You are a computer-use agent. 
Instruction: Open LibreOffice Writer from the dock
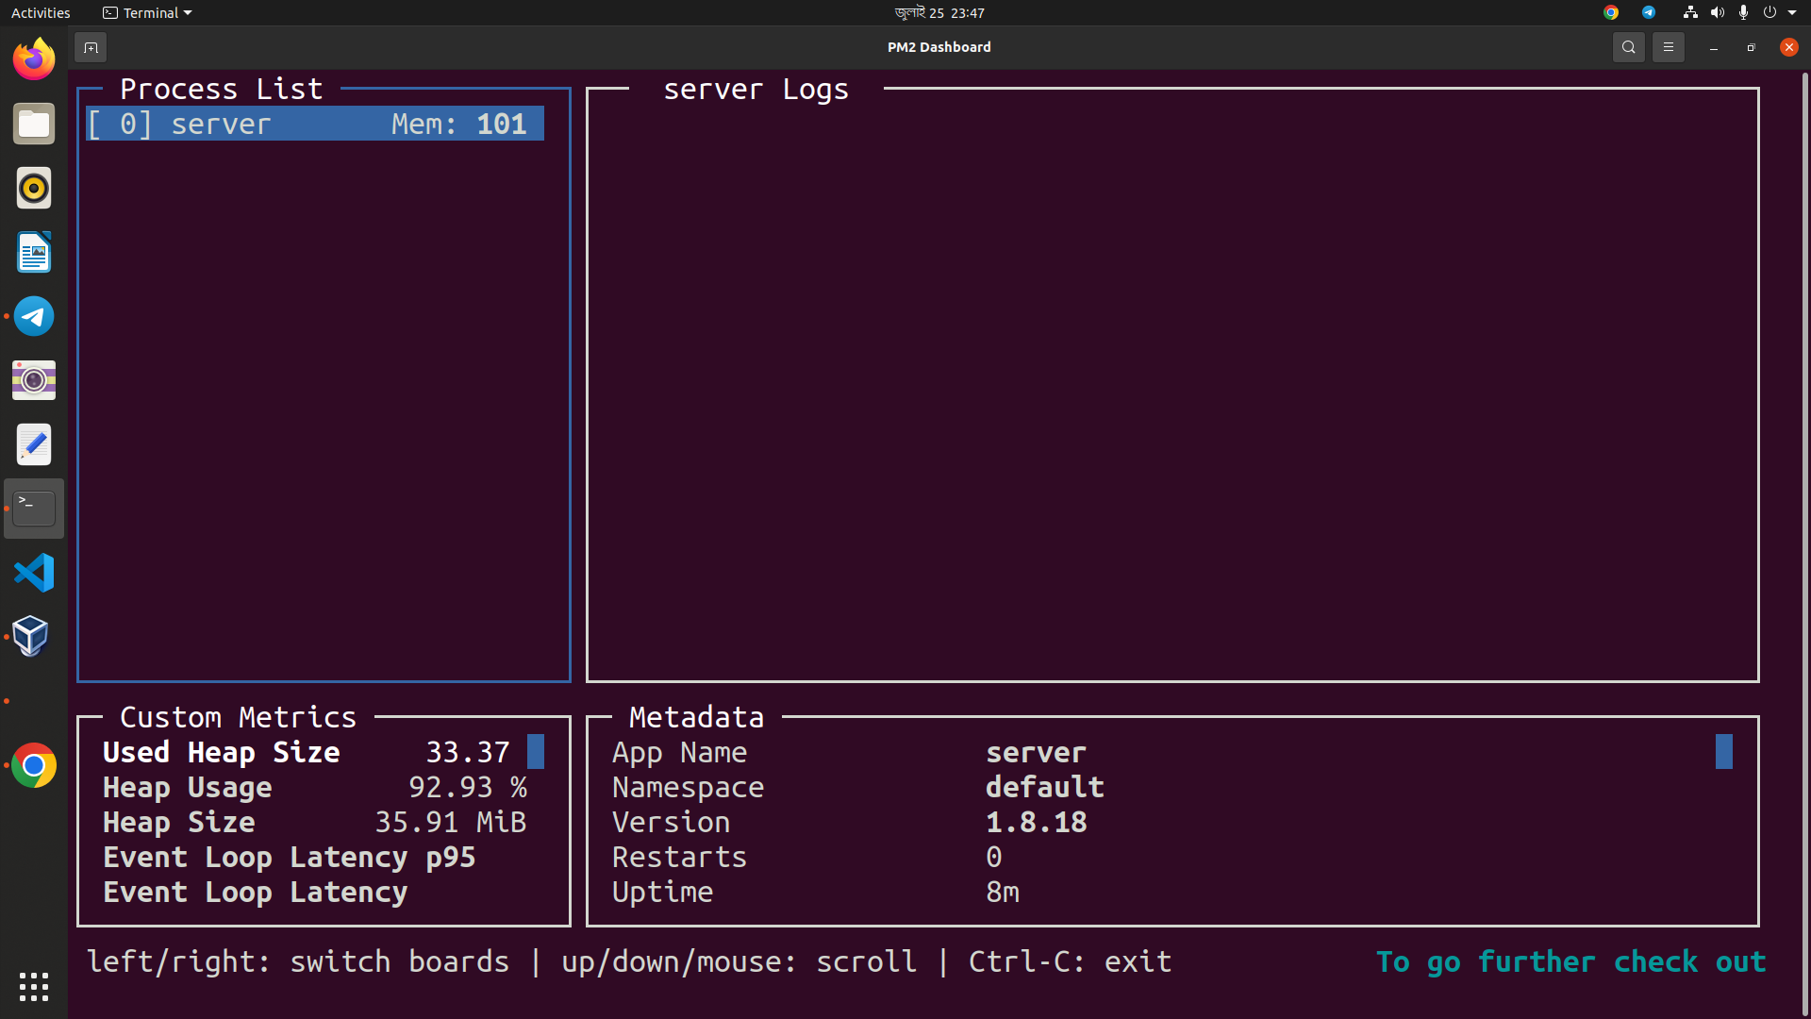pos(34,252)
